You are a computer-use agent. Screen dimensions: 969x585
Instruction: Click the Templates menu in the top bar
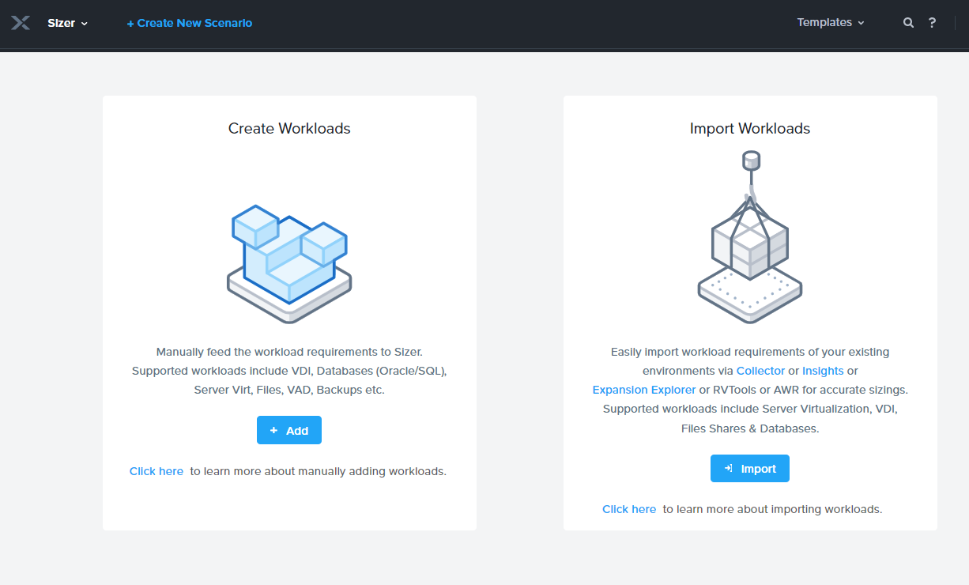(x=824, y=23)
